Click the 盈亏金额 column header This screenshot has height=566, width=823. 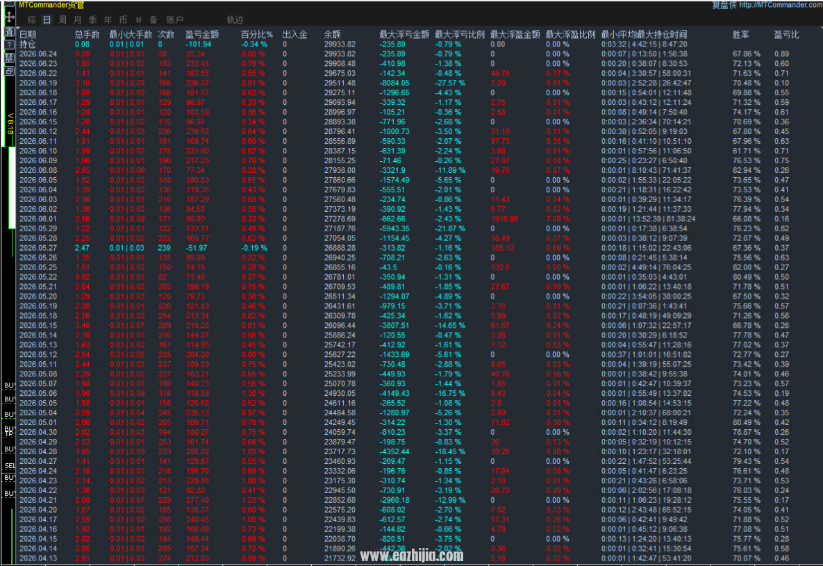(x=202, y=35)
